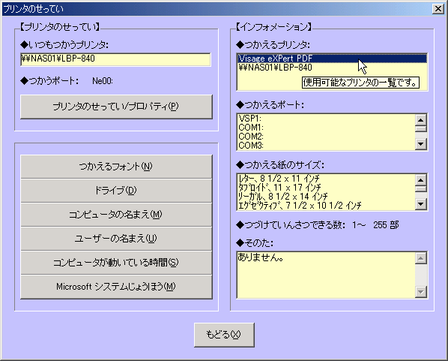Image resolution: width=448 pixels, height=361 pixels.
Task: Close the プリンタのせってい window
Action: click(x=438, y=9)
